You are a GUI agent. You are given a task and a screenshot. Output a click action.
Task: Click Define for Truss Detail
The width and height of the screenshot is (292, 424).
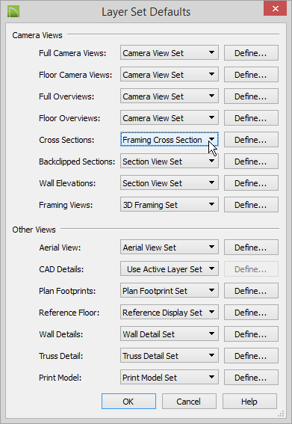(x=251, y=356)
